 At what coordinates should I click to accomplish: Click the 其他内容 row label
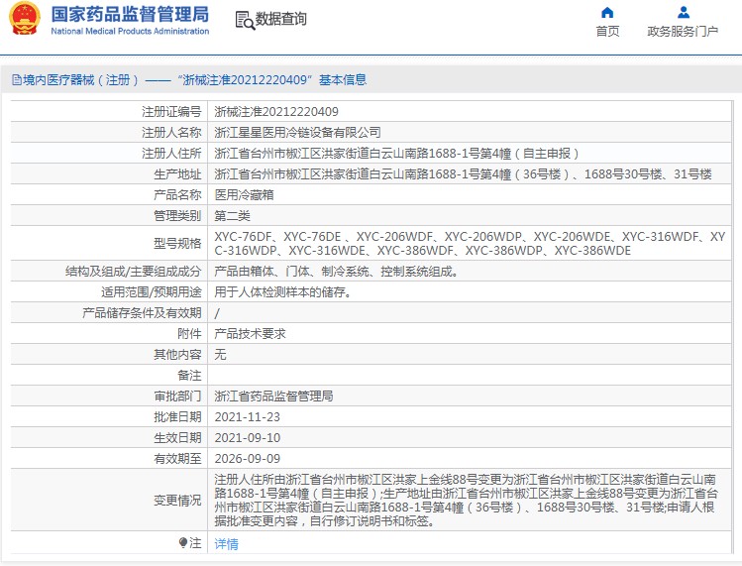pos(177,355)
